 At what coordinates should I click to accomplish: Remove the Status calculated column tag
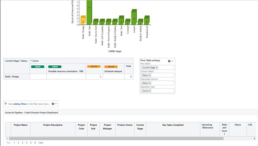pos(150,83)
